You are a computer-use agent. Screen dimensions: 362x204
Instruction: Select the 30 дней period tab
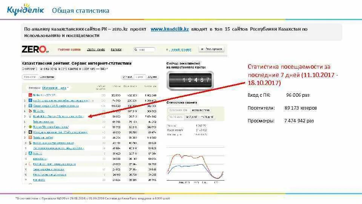(x=152, y=77)
